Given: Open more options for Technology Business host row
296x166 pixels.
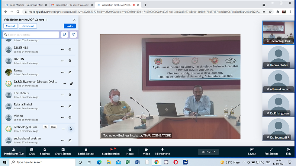Looking at the screenshot, I should coord(63,129).
